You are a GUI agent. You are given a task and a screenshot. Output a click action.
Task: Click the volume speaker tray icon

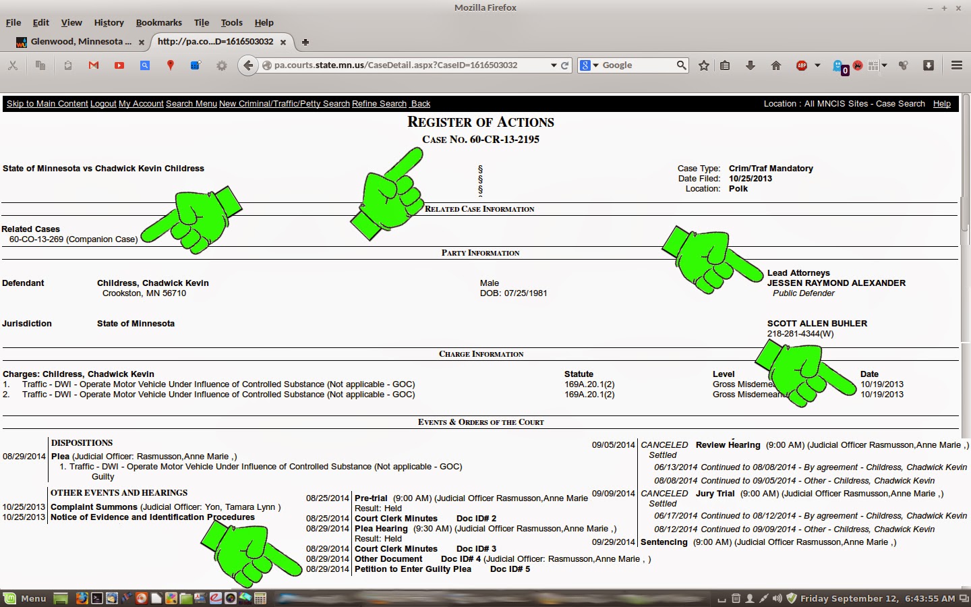click(x=777, y=598)
